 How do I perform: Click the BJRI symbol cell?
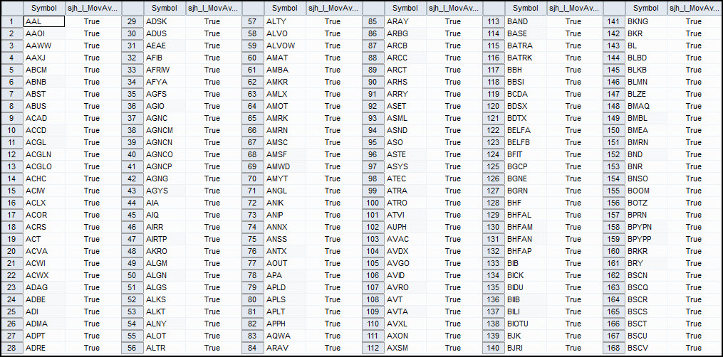point(526,347)
